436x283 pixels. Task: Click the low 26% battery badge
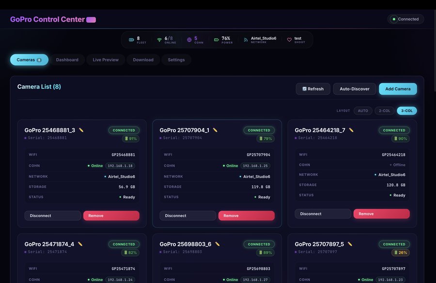click(401, 253)
